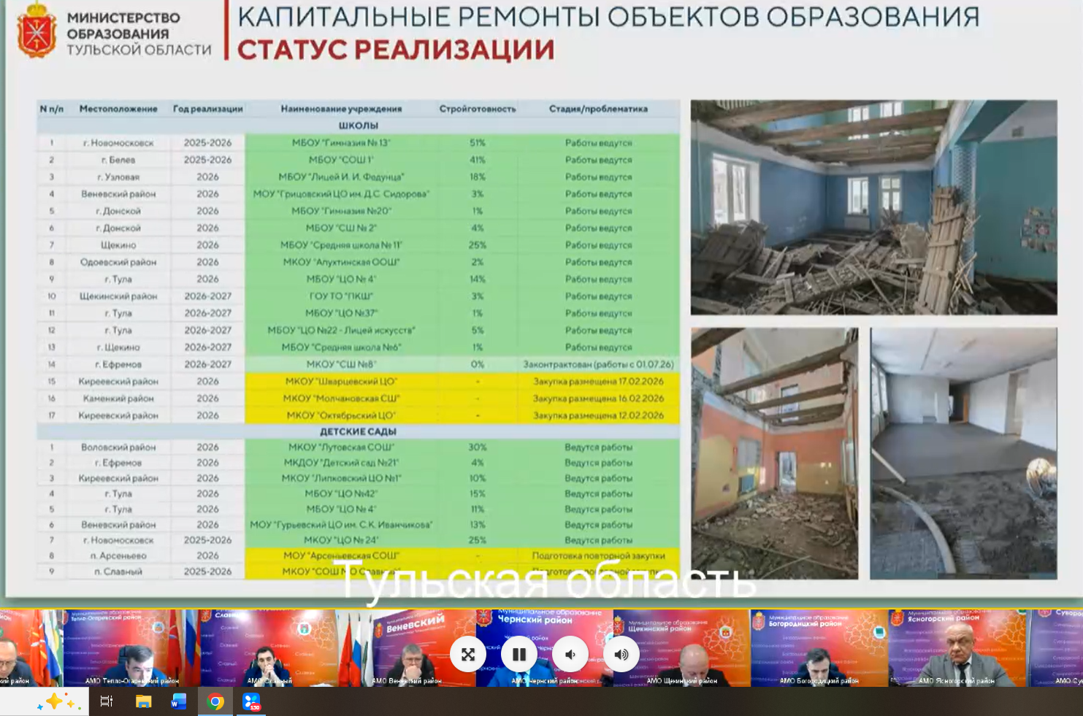1083x716 pixels.
Task: Click the 51% стройготовность progress value
Action: 476,142
